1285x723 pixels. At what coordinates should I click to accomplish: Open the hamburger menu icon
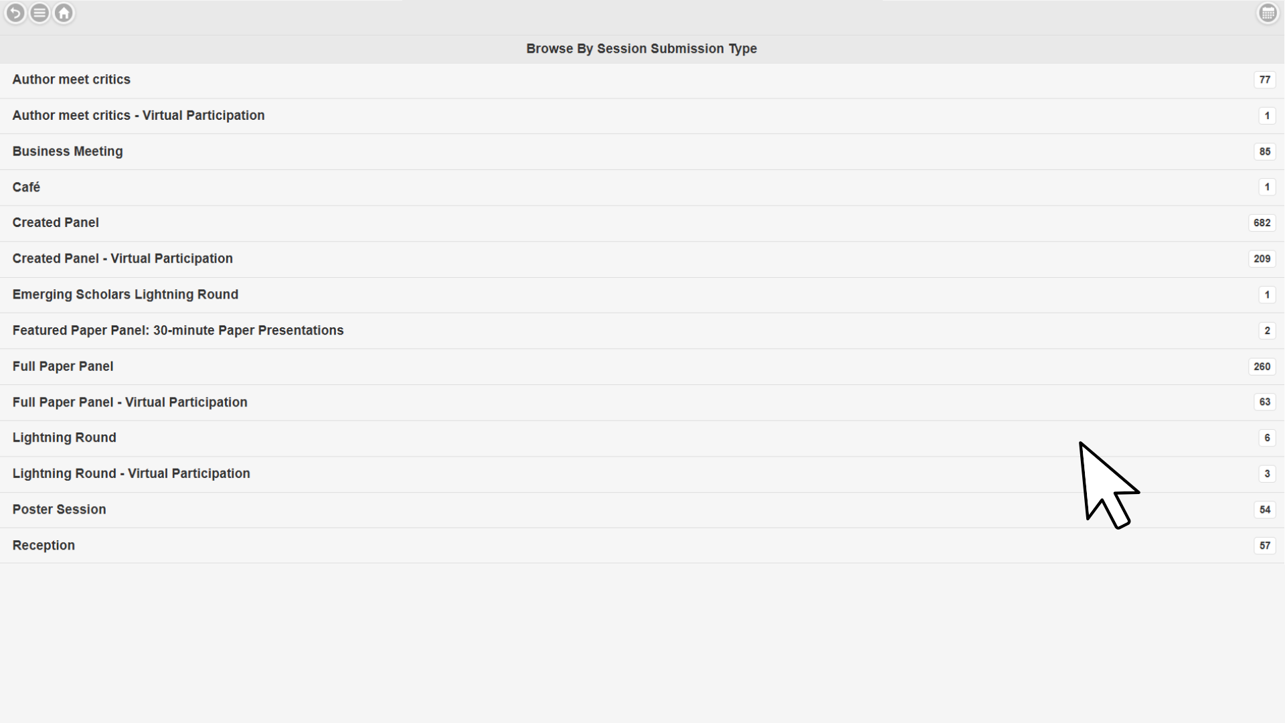click(x=39, y=13)
